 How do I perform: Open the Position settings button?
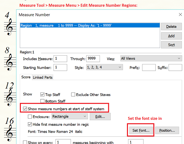[x=167, y=130]
